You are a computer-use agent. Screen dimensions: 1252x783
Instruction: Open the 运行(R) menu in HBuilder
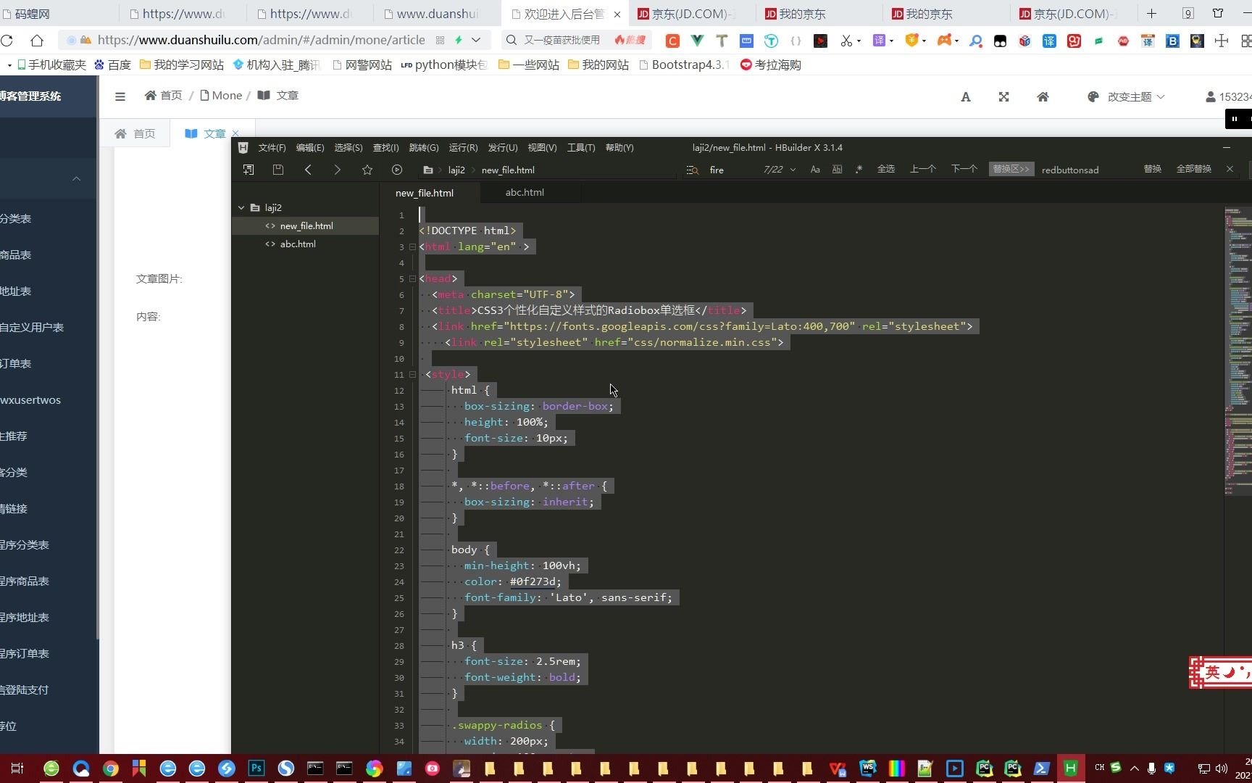tap(463, 148)
